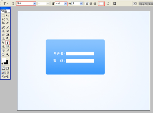Select the Crop tool
The width and height of the screenshot is (153, 113).
click(3, 23)
